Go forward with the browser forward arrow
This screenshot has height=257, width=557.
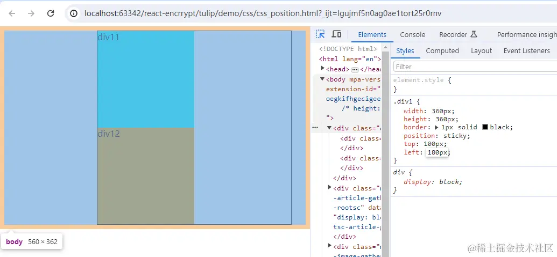tap(31, 13)
